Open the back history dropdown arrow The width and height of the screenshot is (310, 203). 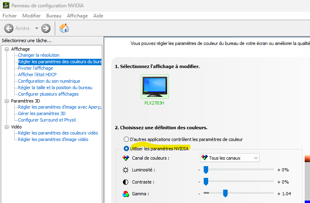click(37, 28)
